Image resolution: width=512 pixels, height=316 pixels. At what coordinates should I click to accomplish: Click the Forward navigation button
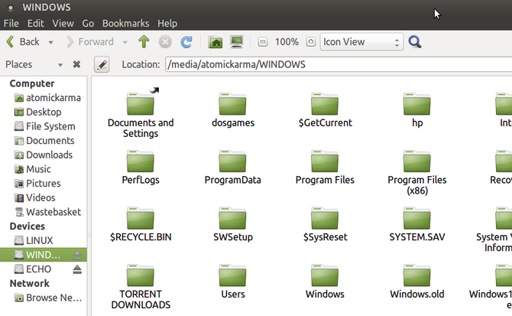coord(90,42)
